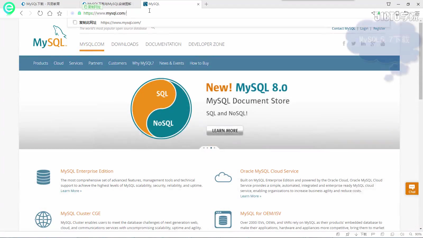This screenshot has height=238, width=423.
Task: Open the browser home page
Action: [50, 13]
